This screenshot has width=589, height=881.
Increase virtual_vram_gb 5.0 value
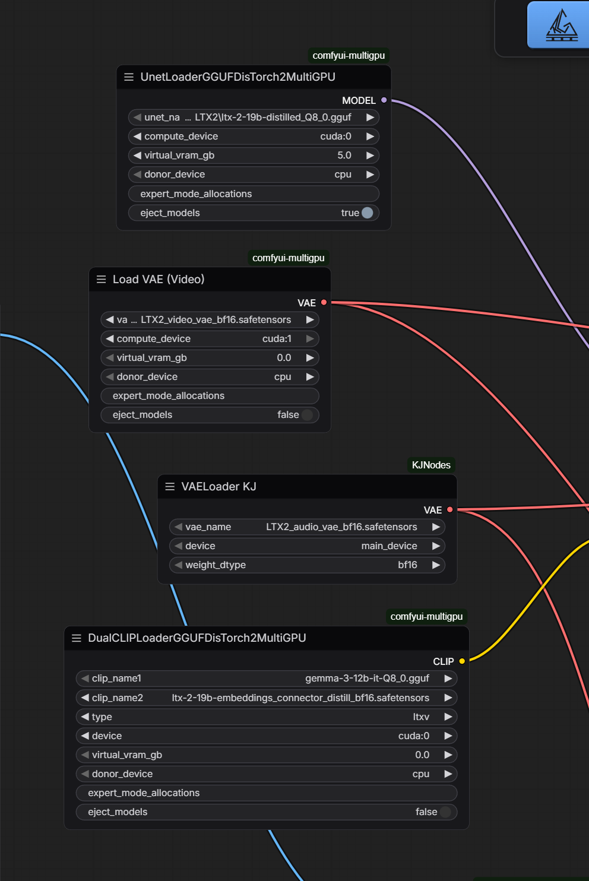coord(370,156)
